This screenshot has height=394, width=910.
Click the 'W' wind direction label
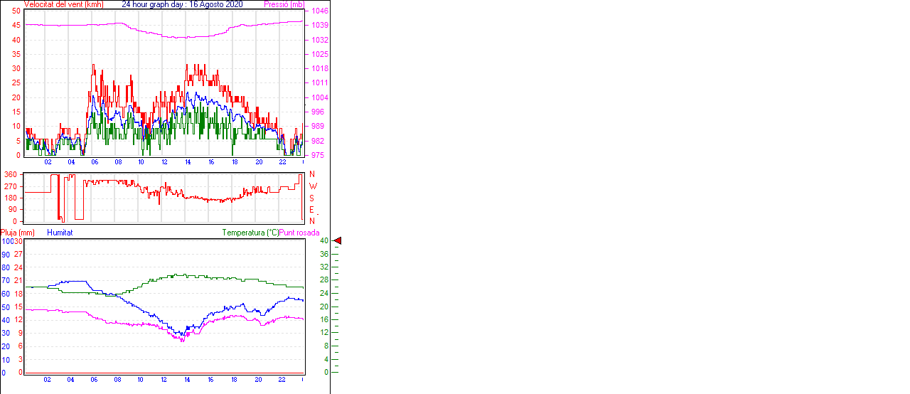pyautogui.click(x=312, y=186)
